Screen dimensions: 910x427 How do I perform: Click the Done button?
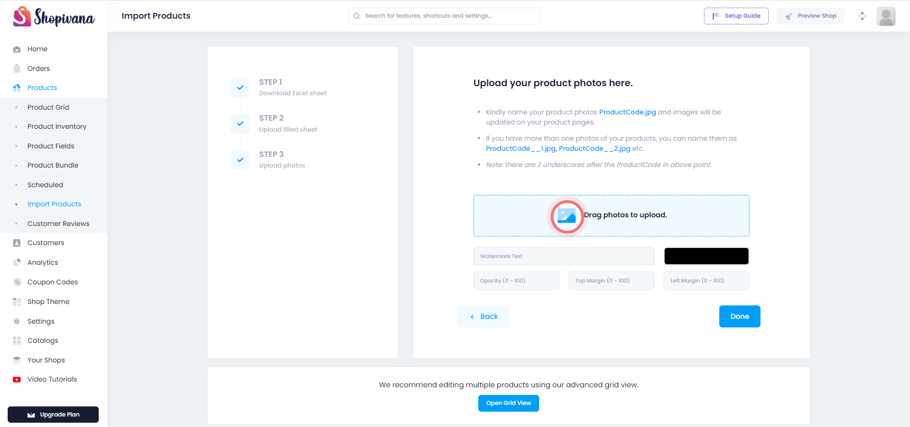(739, 316)
